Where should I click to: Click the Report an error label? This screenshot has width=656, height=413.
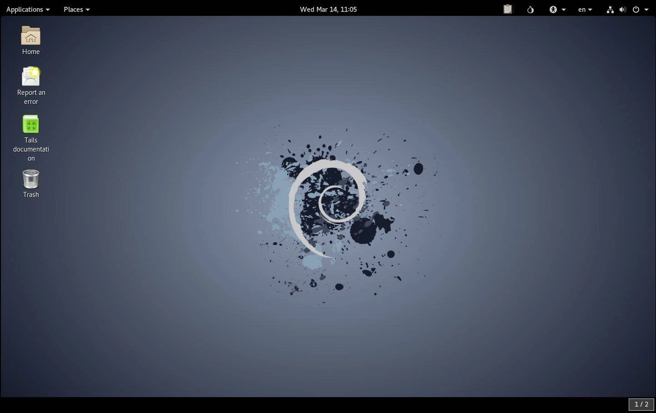(x=31, y=97)
